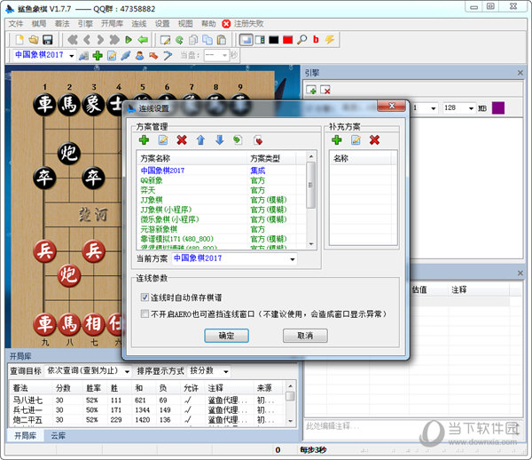532x460 pixels.
Task: Switch to 开局库 tab at bottom
Action: click(x=25, y=435)
